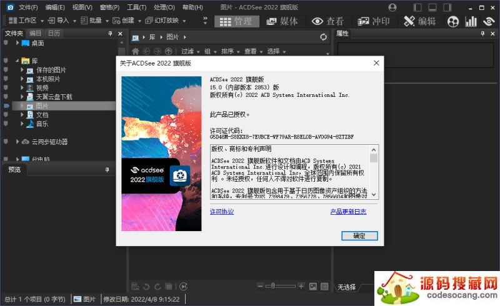Toggle easy-select marker beside 桌面
The height and width of the screenshot is (306, 500).
pos(6,42)
